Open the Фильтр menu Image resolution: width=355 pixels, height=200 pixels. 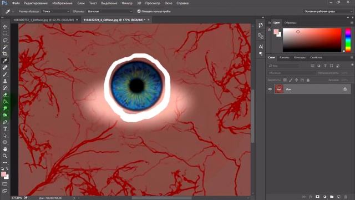(x=127, y=3)
